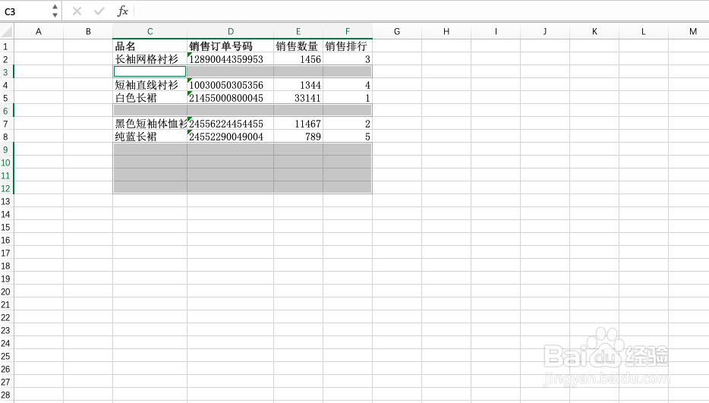Screen dimensions: 709x403
Task: Select column D header
Action: pos(231,32)
